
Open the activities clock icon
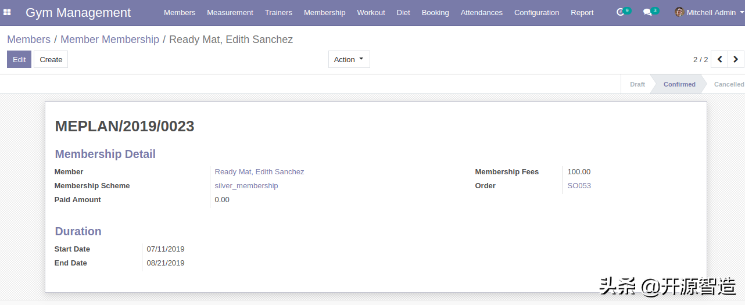point(620,12)
